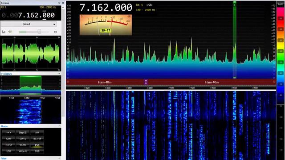Click the RX 1 LSB mode label

pos(144,5)
